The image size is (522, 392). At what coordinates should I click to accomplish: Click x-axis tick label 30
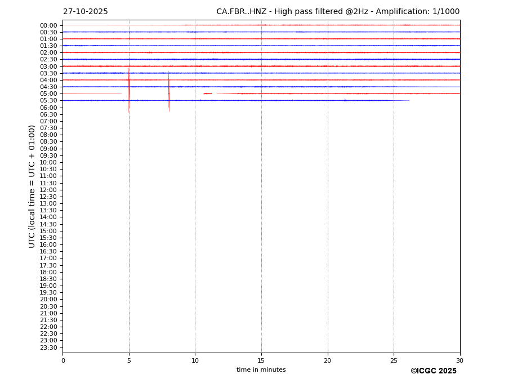click(x=459, y=360)
